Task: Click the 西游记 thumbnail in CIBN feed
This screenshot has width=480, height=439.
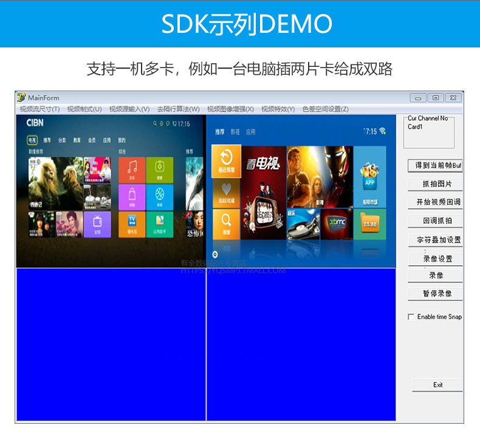Action: coord(55,184)
